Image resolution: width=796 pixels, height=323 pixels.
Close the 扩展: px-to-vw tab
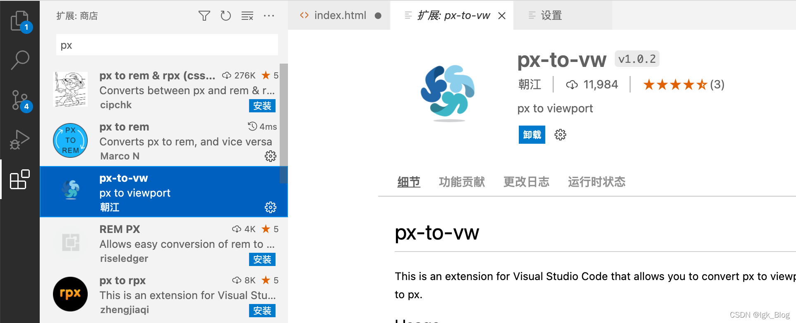point(502,16)
